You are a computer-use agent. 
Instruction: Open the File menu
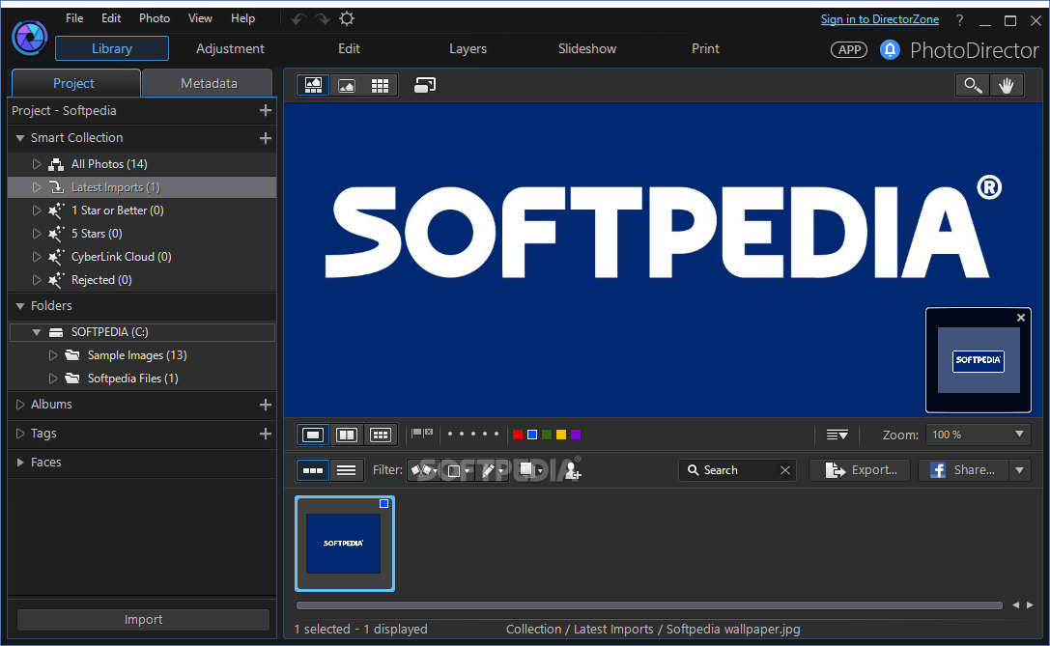pos(74,18)
